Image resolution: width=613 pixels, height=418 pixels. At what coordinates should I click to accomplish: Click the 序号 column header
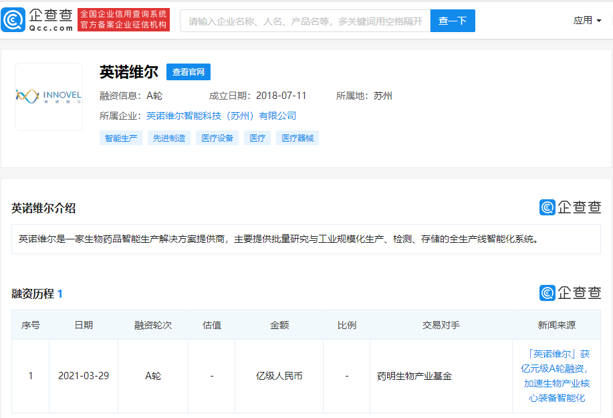[31, 325]
